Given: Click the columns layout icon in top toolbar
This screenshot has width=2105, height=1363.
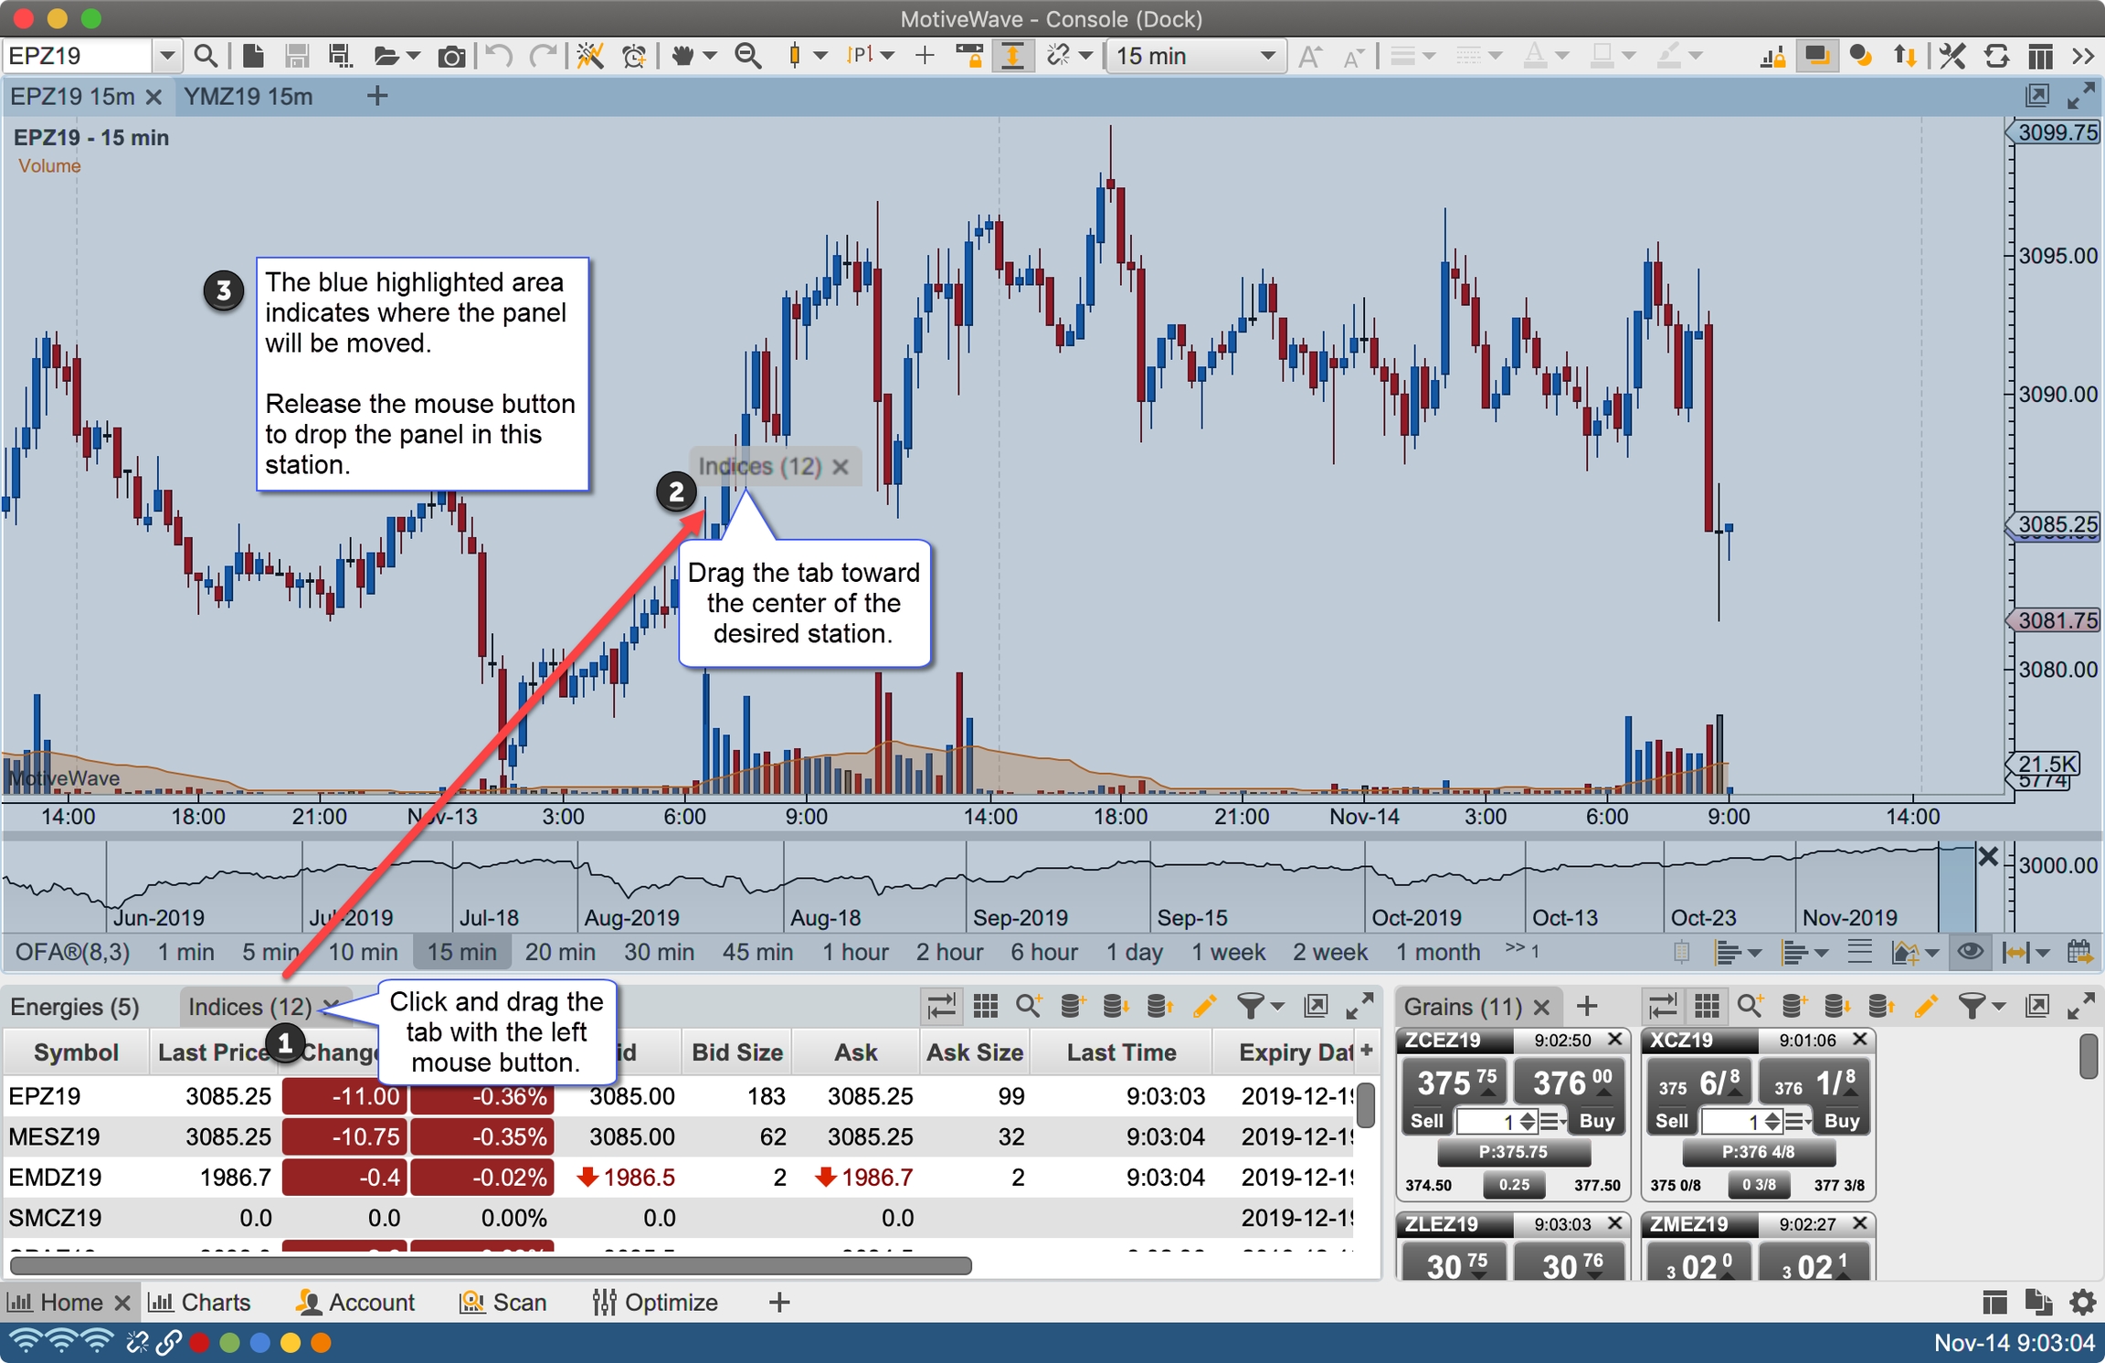Looking at the screenshot, I should pos(2040,56).
